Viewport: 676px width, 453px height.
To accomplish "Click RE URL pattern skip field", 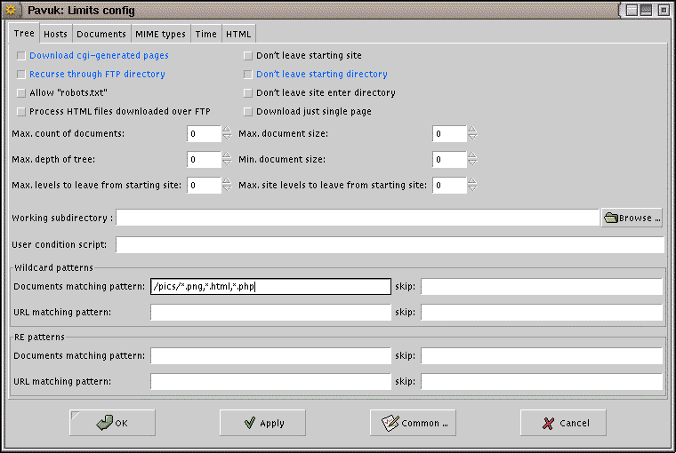I will (x=542, y=382).
